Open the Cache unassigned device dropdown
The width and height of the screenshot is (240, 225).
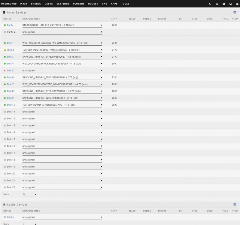[62, 217]
